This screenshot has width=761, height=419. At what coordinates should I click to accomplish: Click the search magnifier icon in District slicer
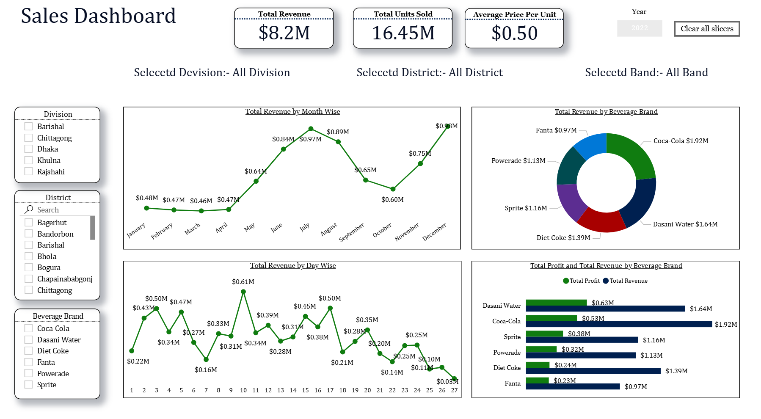tap(29, 209)
